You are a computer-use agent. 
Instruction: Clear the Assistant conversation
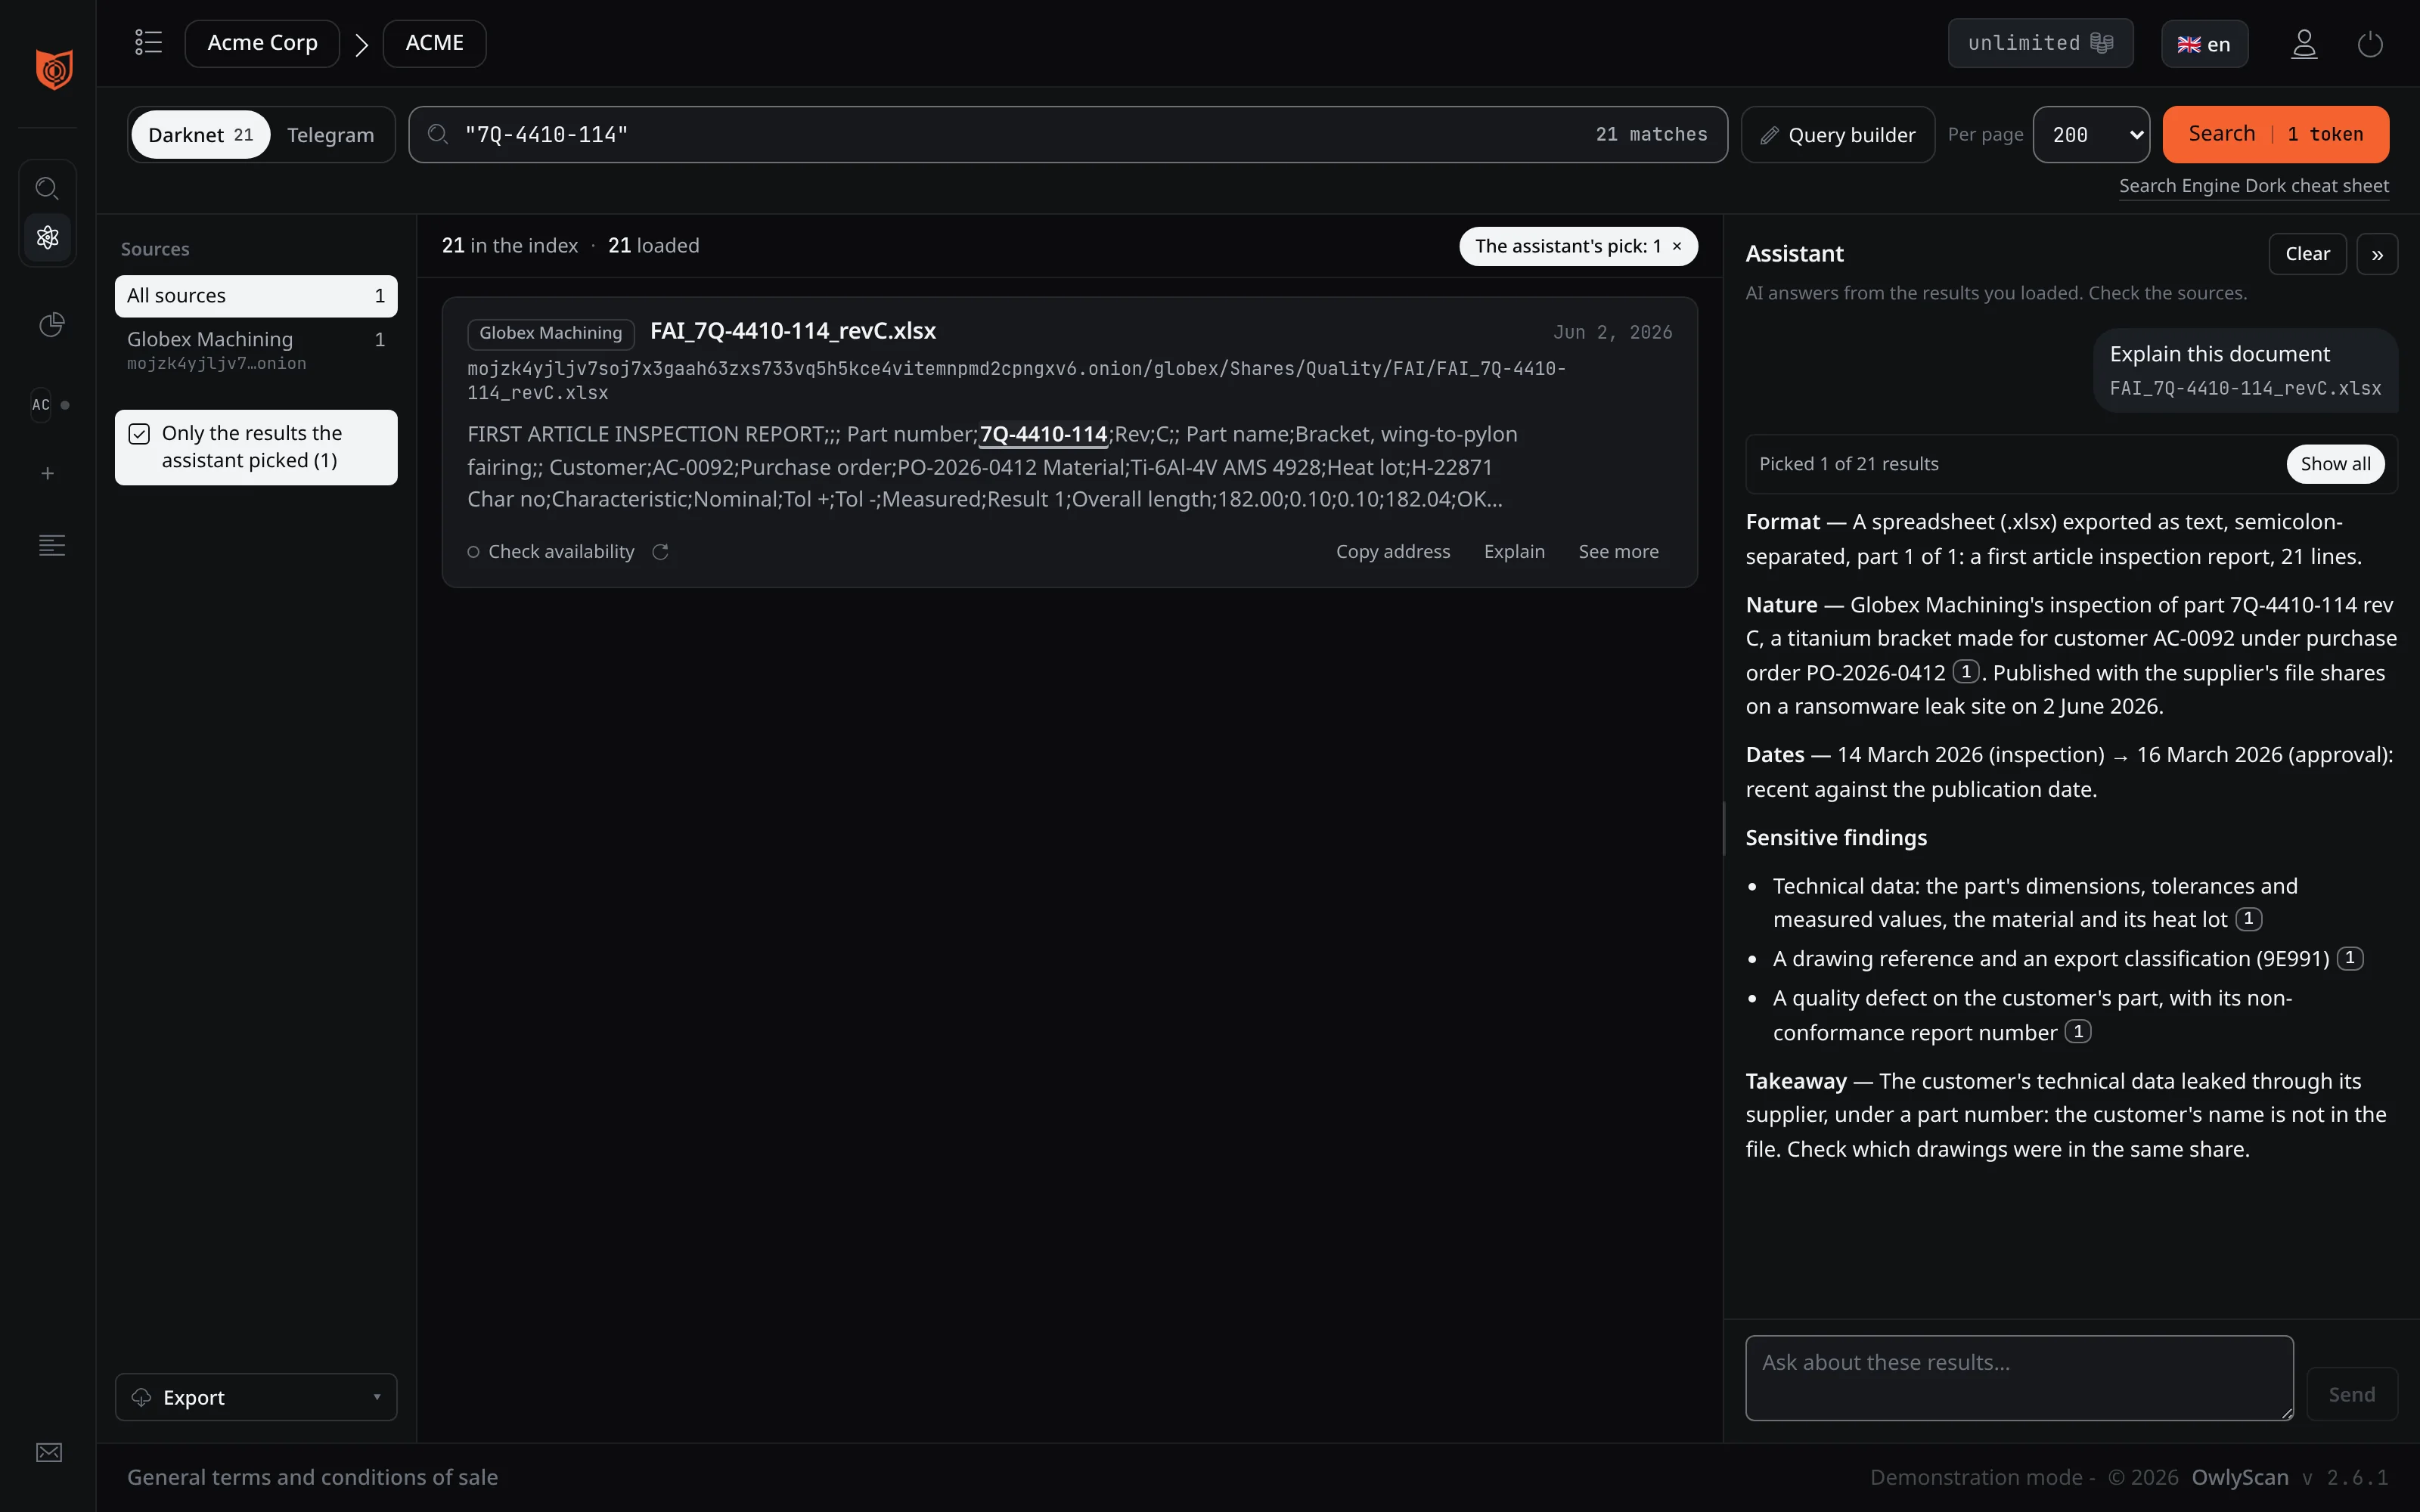[x=2307, y=254]
